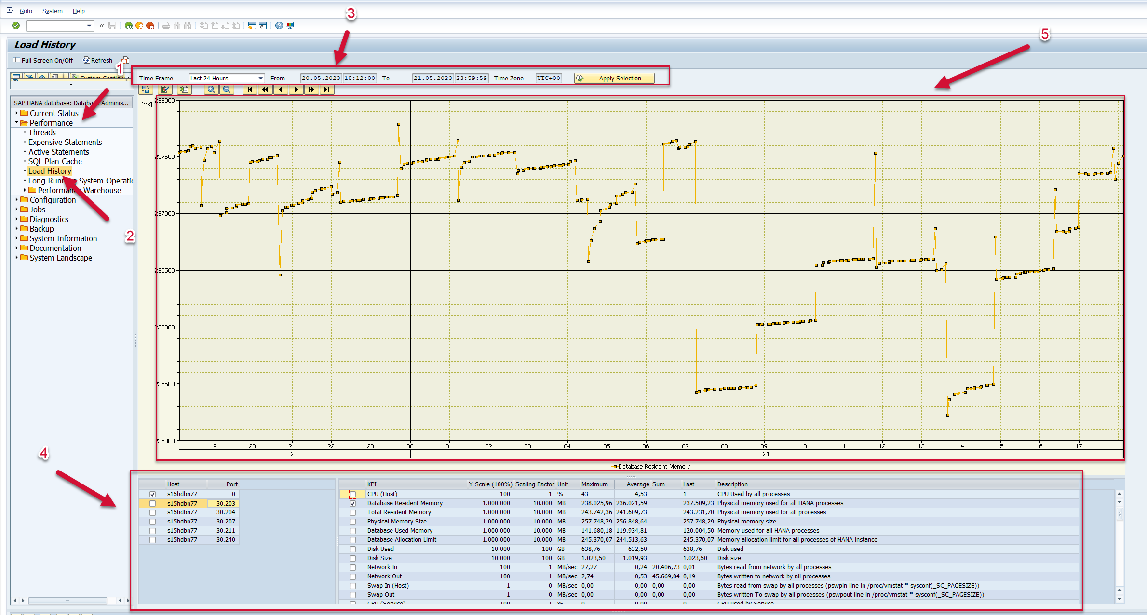The width and height of the screenshot is (1147, 615).
Task: Click the chart zoom out magnifier icon
Action: point(227,90)
